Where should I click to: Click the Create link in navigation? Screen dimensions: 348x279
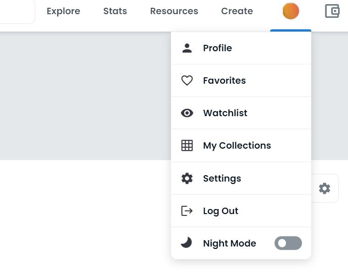(x=237, y=11)
